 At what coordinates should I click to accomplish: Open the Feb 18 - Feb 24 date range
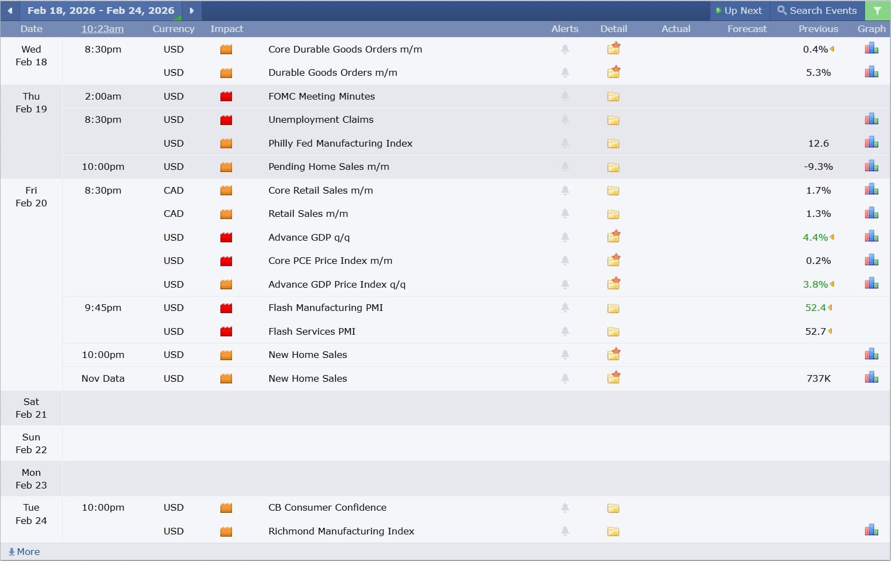click(x=101, y=11)
